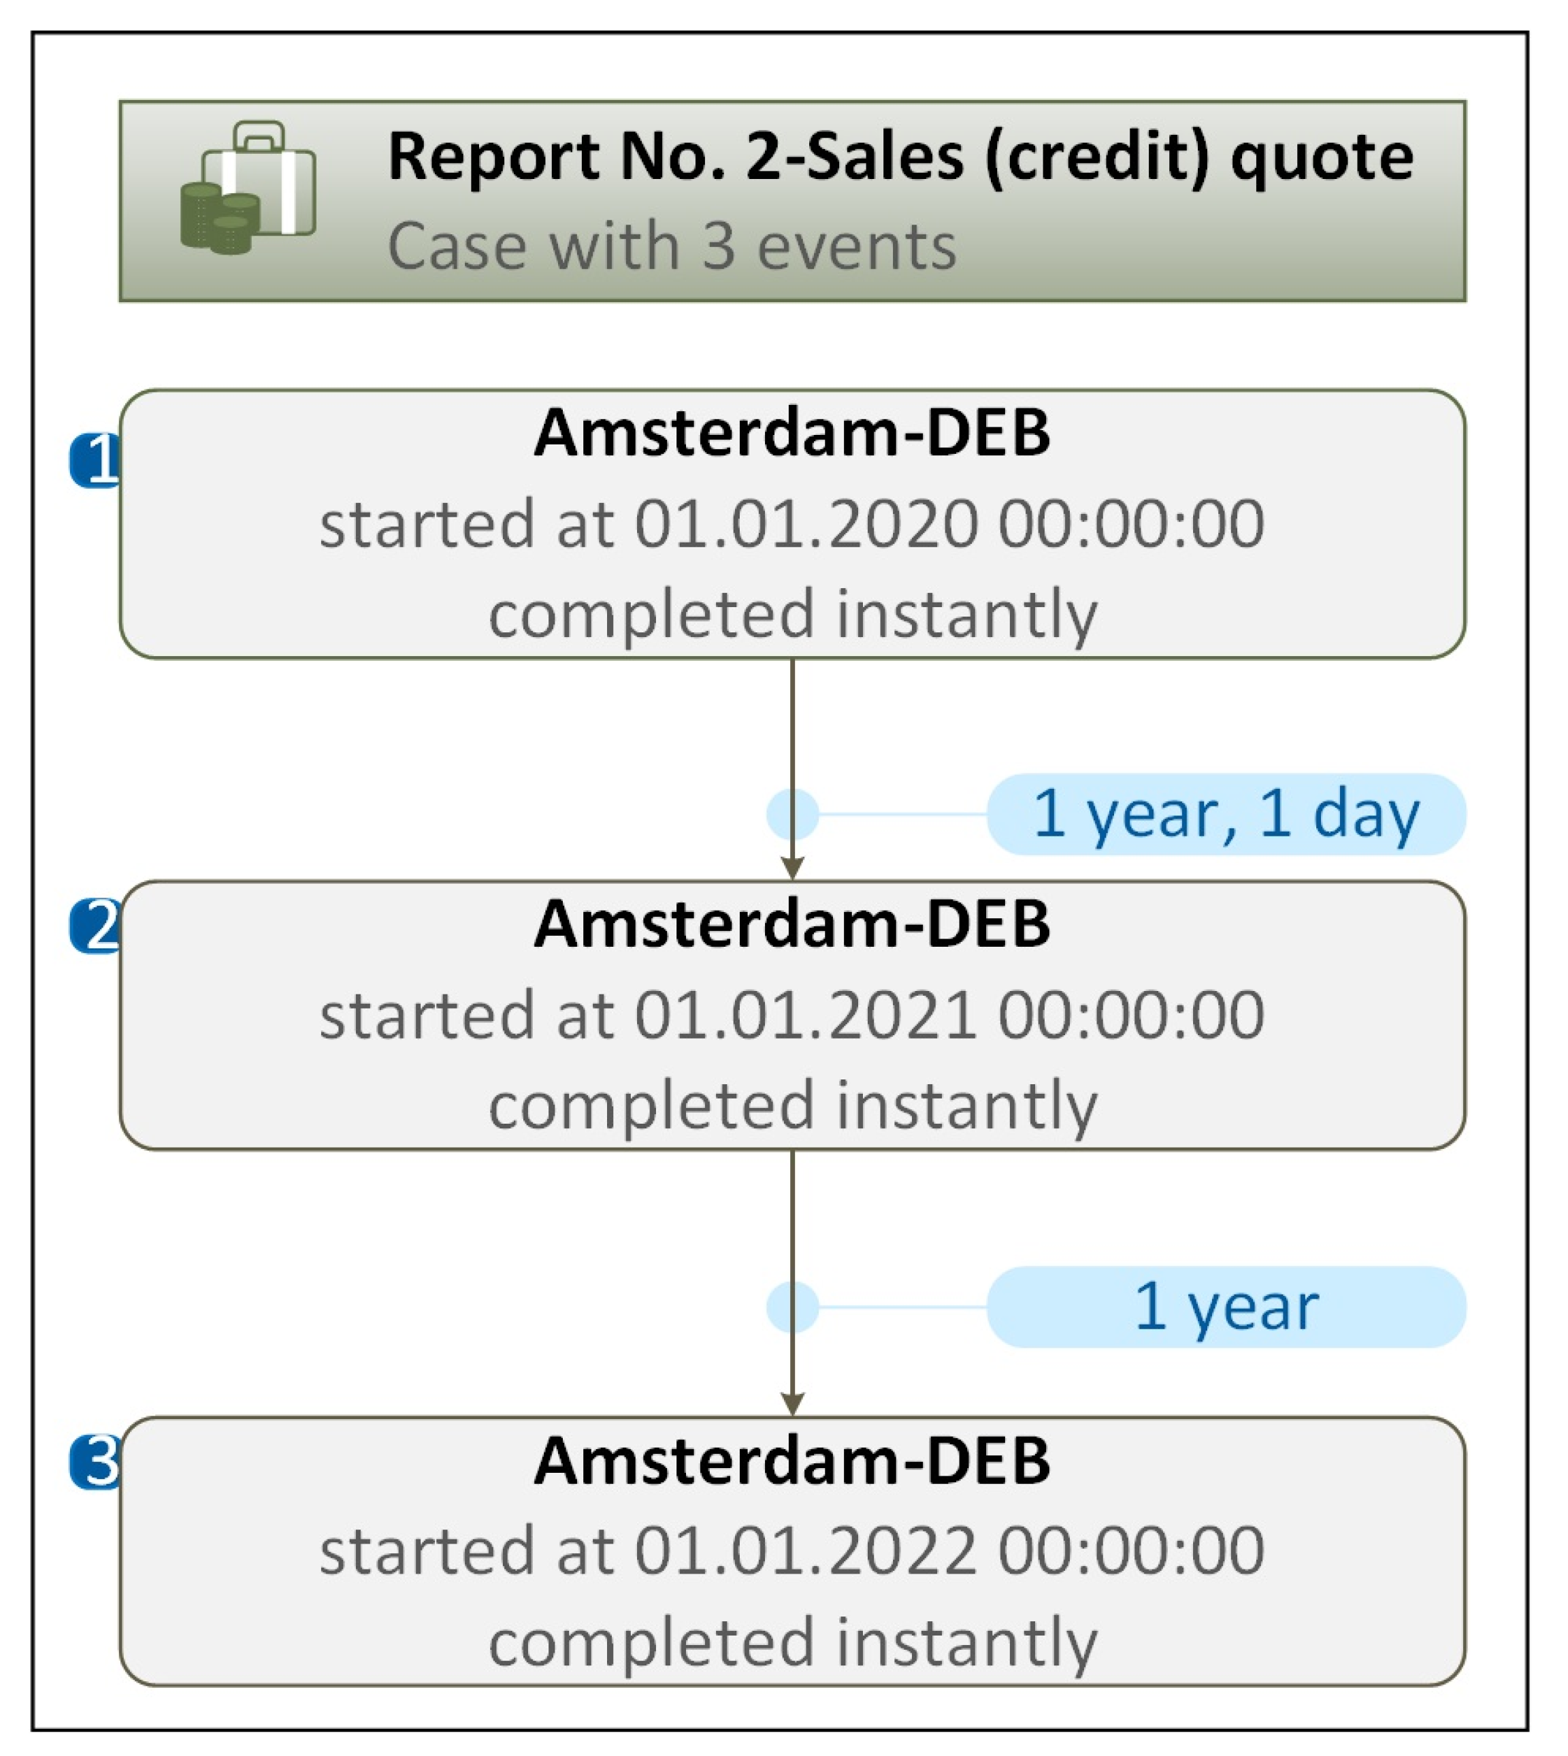Select the second event's "Amsterdam-DEB" title

pyautogui.click(x=791, y=924)
